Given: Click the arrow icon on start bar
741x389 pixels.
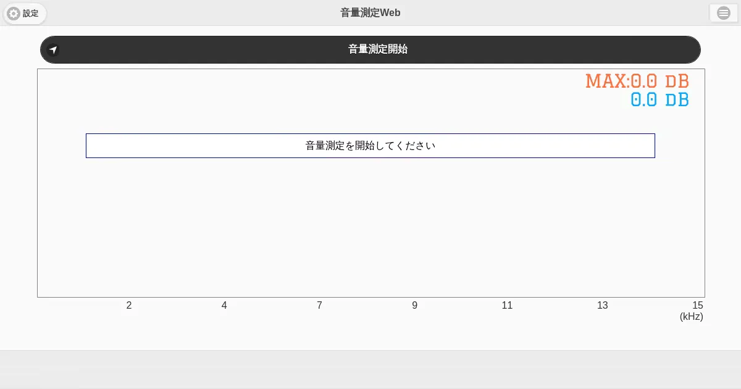Looking at the screenshot, I should (x=54, y=50).
